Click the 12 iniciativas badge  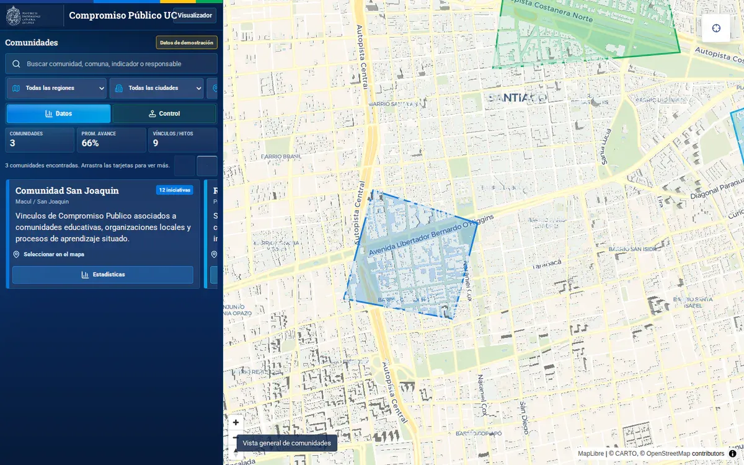174,190
